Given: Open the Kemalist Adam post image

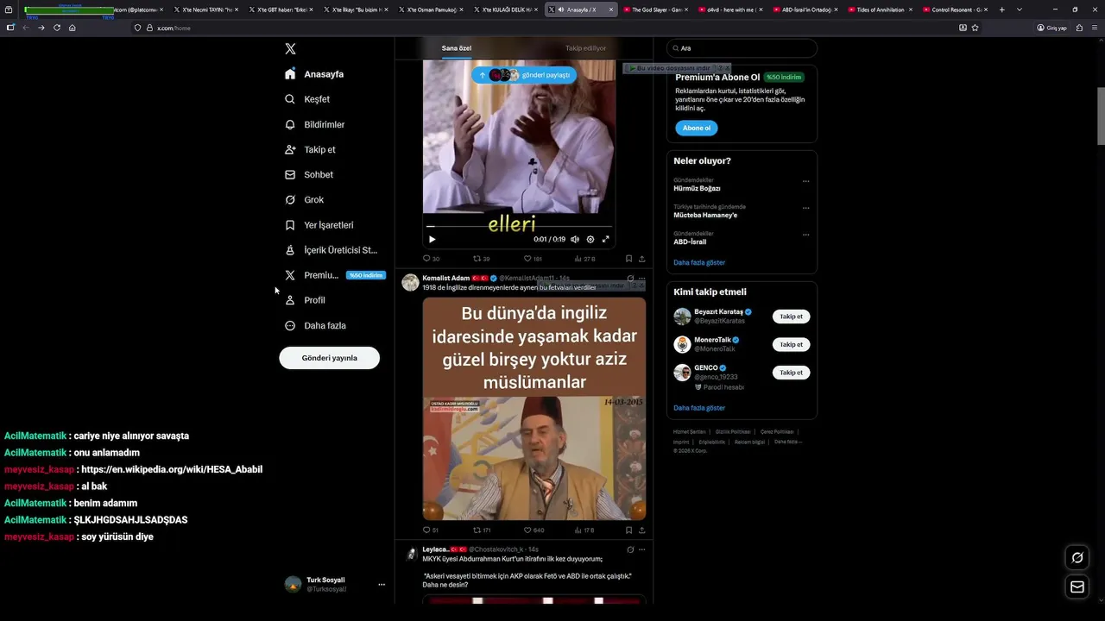Looking at the screenshot, I should 534,409.
